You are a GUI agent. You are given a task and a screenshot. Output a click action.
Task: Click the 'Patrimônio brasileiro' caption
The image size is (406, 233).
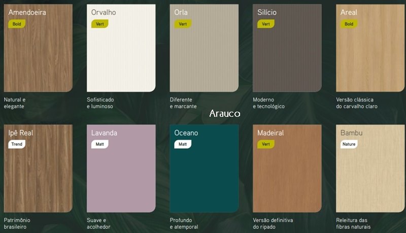coord(17,223)
